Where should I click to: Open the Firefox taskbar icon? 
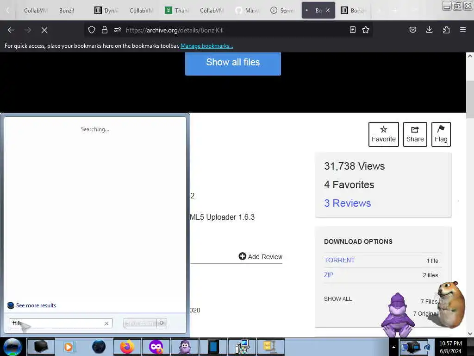[127, 347]
